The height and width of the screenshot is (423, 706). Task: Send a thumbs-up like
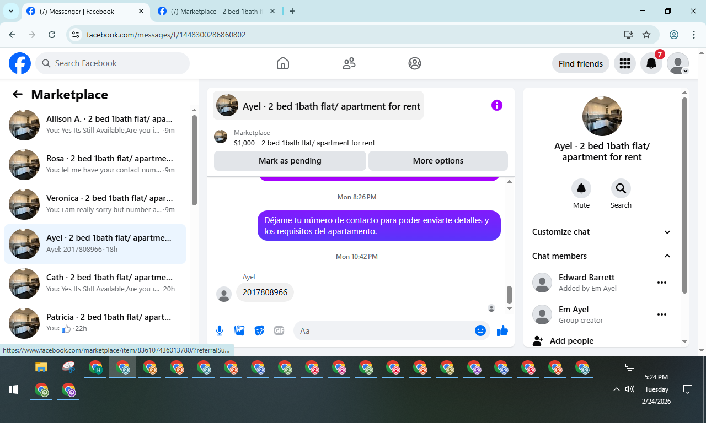(x=502, y=330)
